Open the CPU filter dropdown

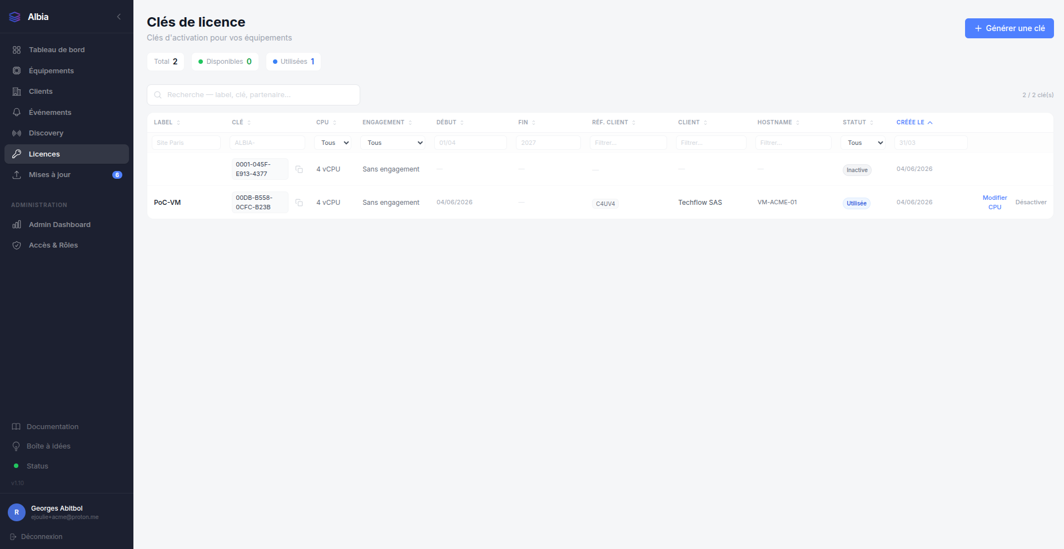click(332, 143)
